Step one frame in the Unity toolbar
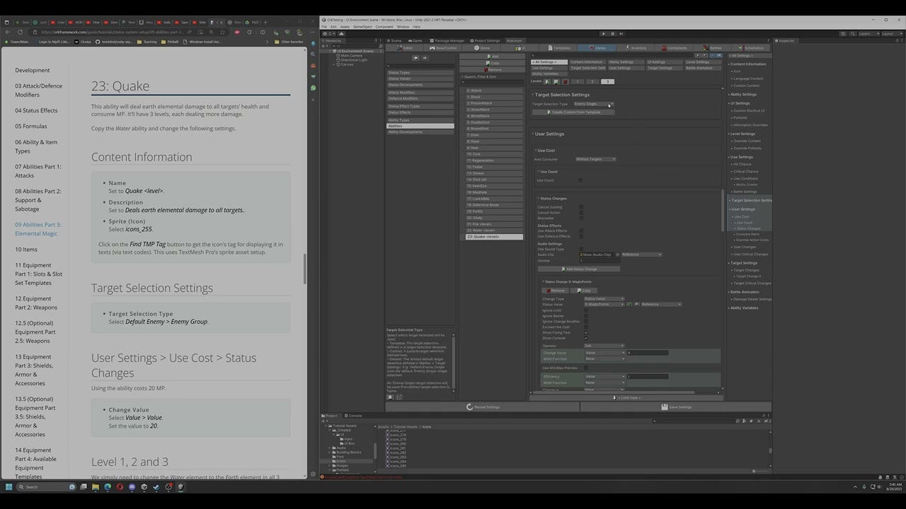The height and width of the screenshot is (509, 906). [621, 33]
